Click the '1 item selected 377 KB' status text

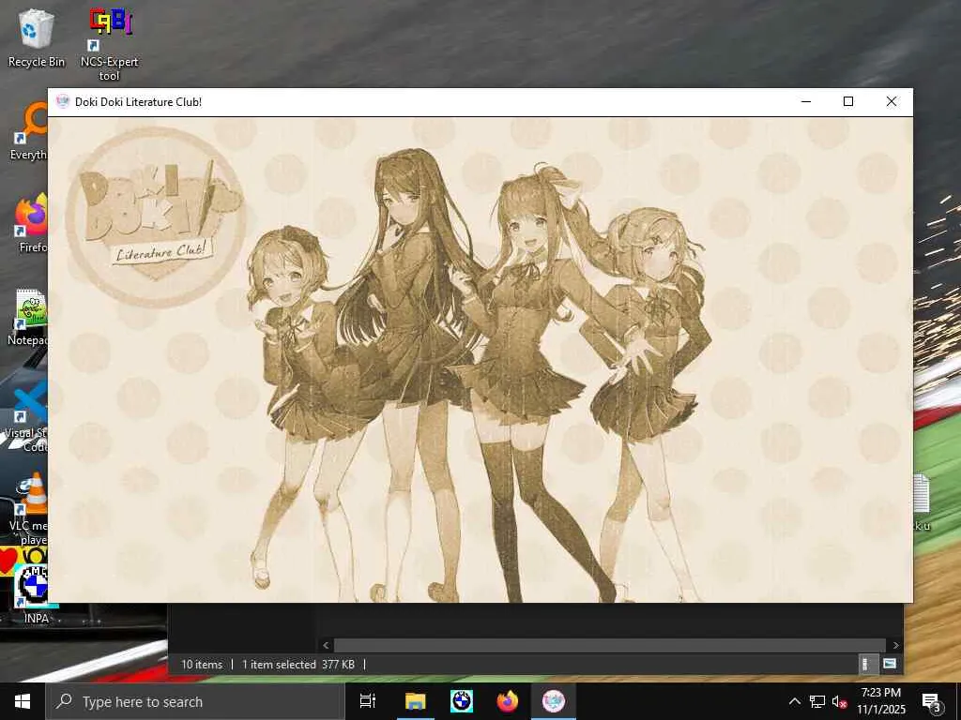point(298,665)
